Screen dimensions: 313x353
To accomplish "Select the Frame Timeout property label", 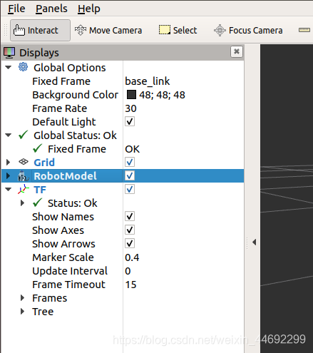I will (68, 285).
